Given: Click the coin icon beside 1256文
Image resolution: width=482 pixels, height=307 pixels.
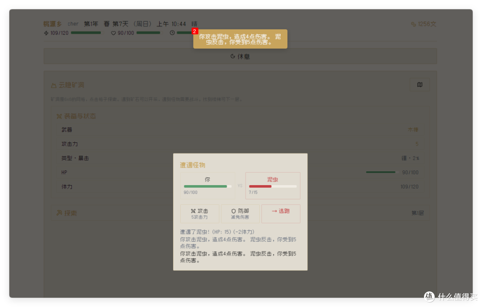Looking at the screenshot, I should (413, 24).
